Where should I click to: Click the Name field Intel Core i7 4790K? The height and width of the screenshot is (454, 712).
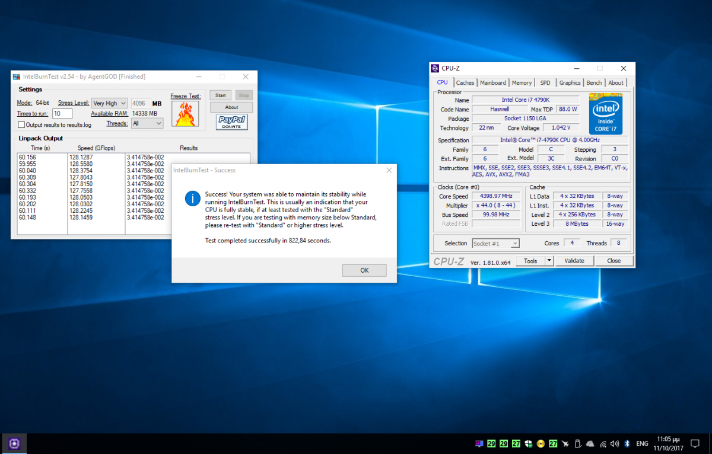point(525,100)
